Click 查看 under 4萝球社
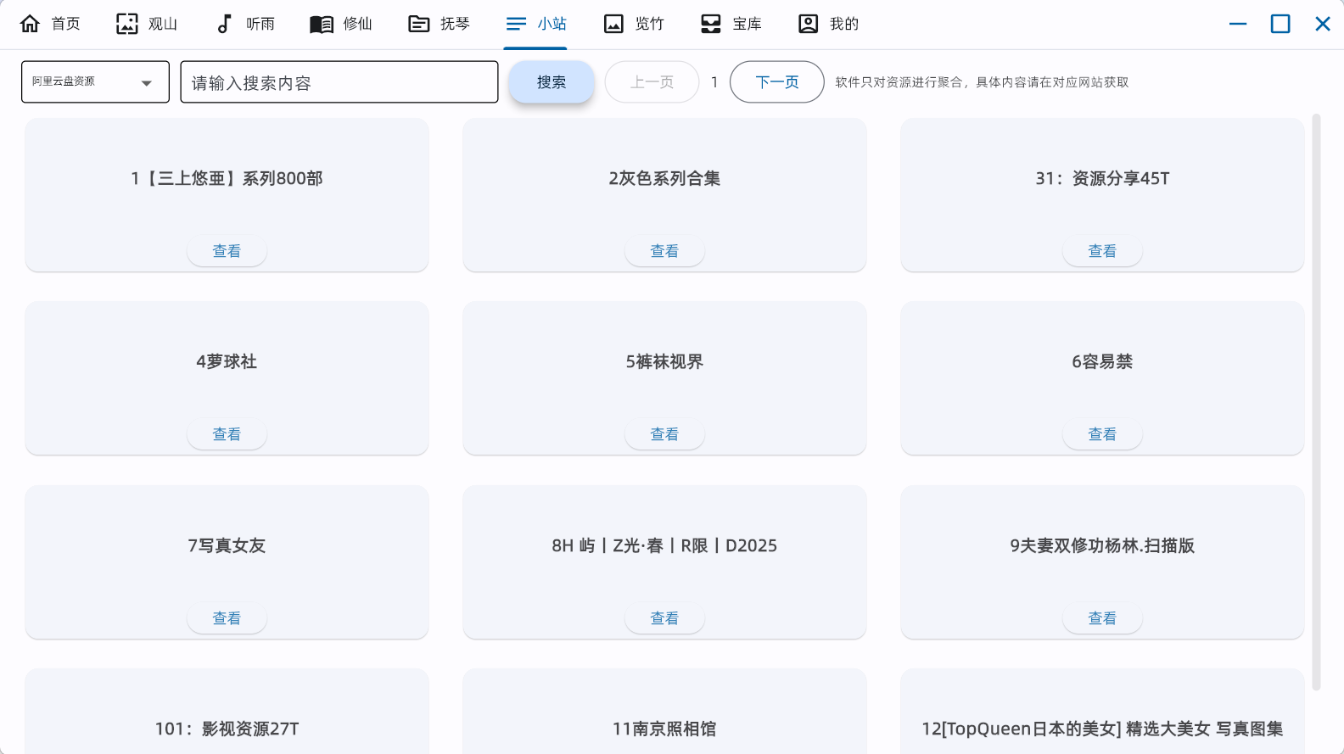1344x754 pixels. coord(227,434)
